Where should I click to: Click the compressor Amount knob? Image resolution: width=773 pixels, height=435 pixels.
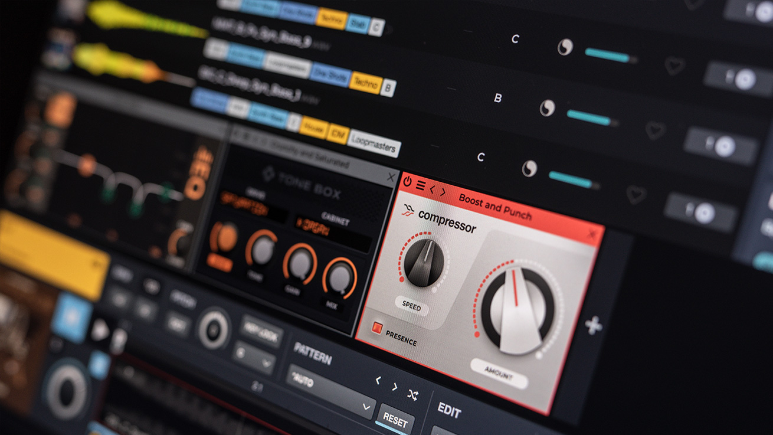pyautogui.click(x=517, y=309)
